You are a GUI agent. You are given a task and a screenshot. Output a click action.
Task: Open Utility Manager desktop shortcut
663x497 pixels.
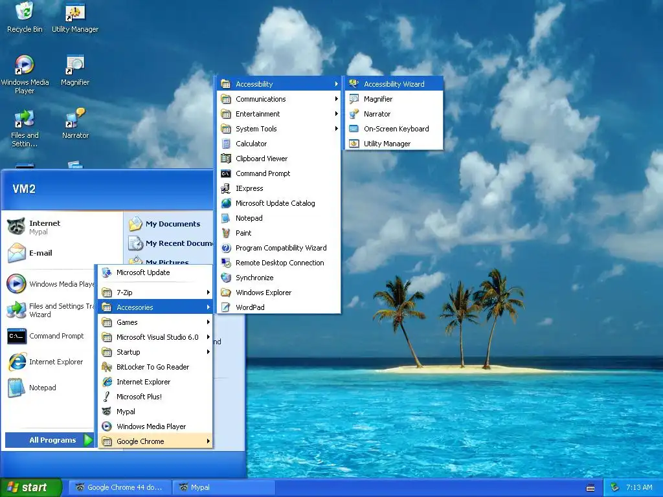click(x=75, y=17)
